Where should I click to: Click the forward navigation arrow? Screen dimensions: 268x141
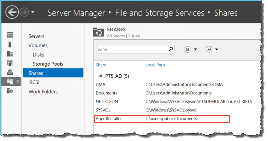pyautogui.click(x=24, y=12)
